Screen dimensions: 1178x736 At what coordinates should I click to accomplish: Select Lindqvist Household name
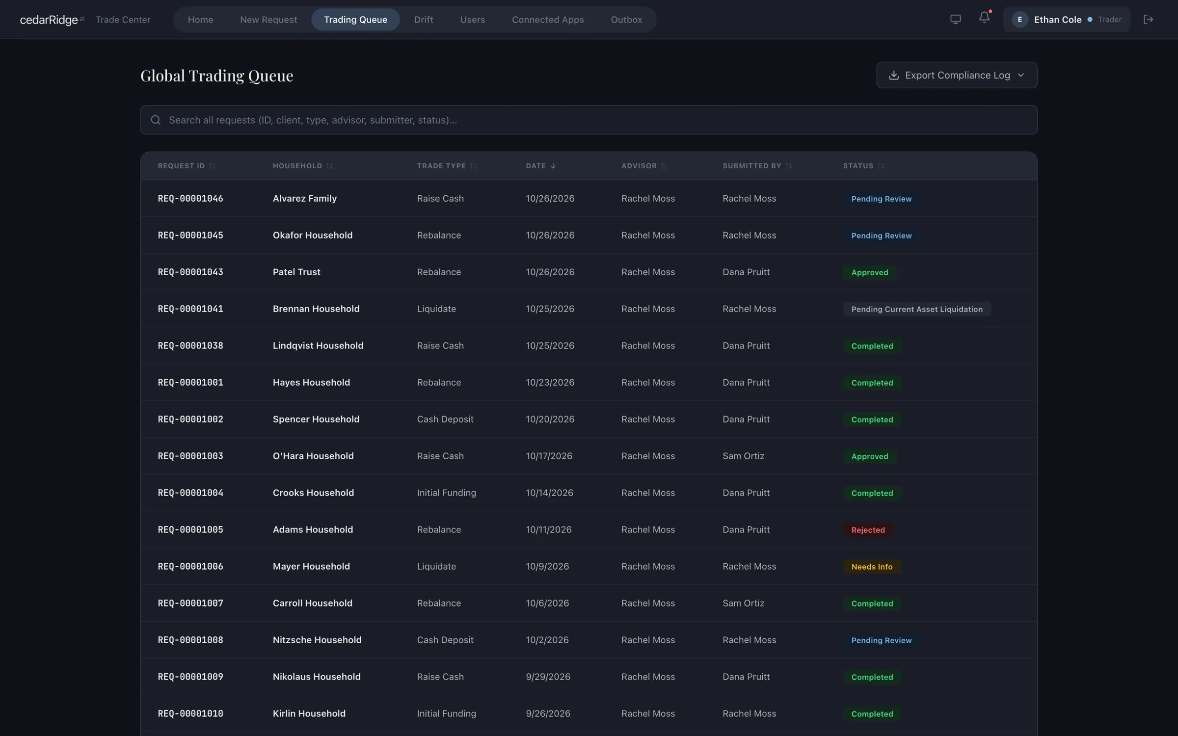point(318,345)
